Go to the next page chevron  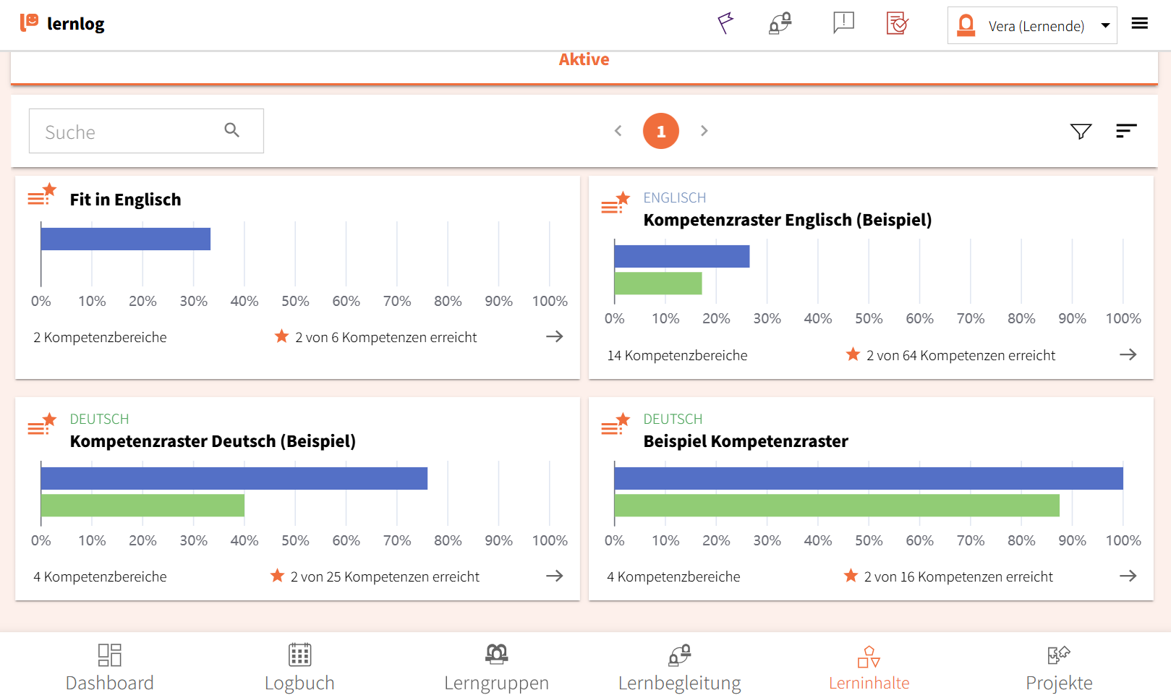704,131
